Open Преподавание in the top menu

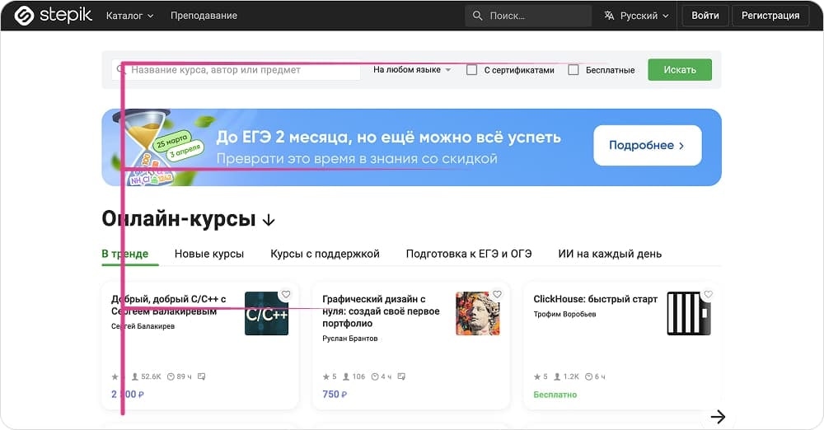(x=204, y=16)
